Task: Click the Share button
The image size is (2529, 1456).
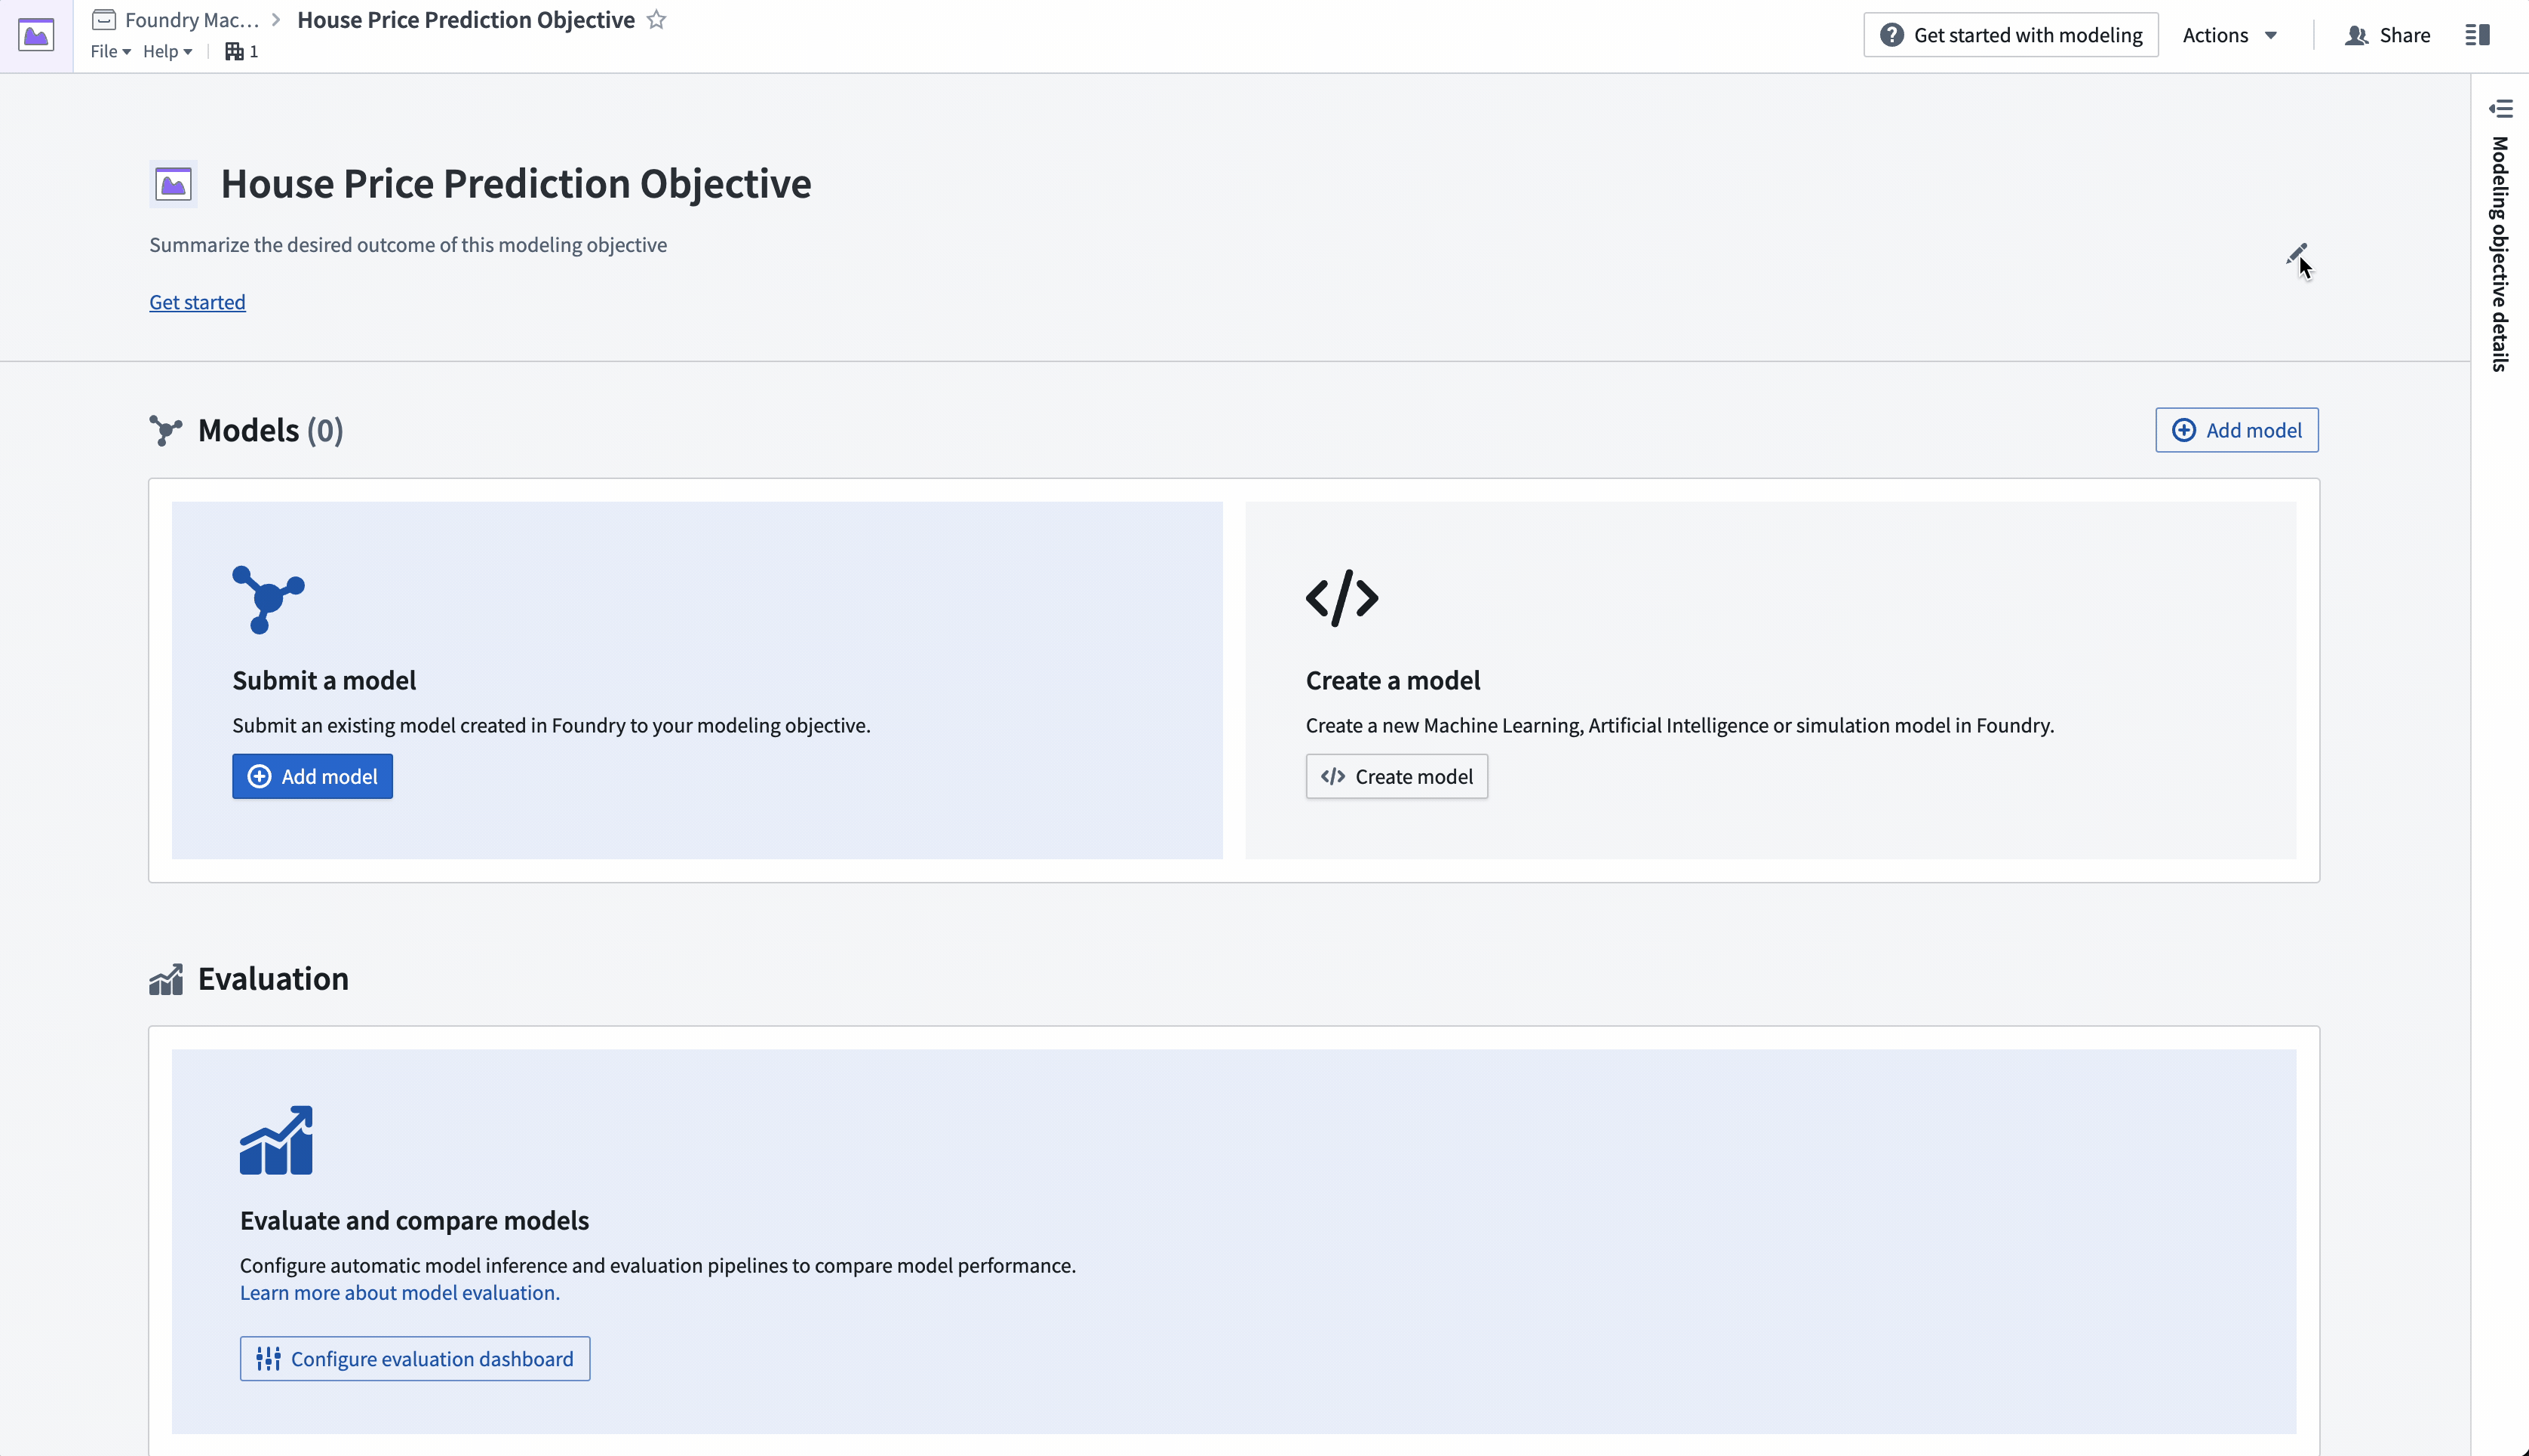Action: point(2387,35)
